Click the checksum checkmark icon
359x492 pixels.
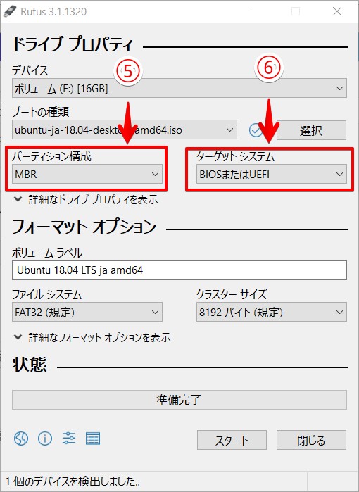click(x=256, y=130)
